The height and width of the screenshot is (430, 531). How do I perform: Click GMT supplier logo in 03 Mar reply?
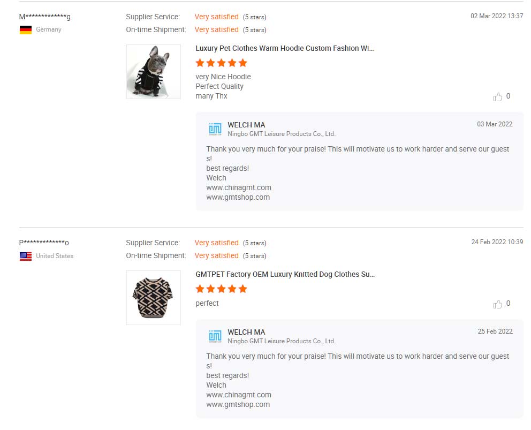(x=215, y=129)
